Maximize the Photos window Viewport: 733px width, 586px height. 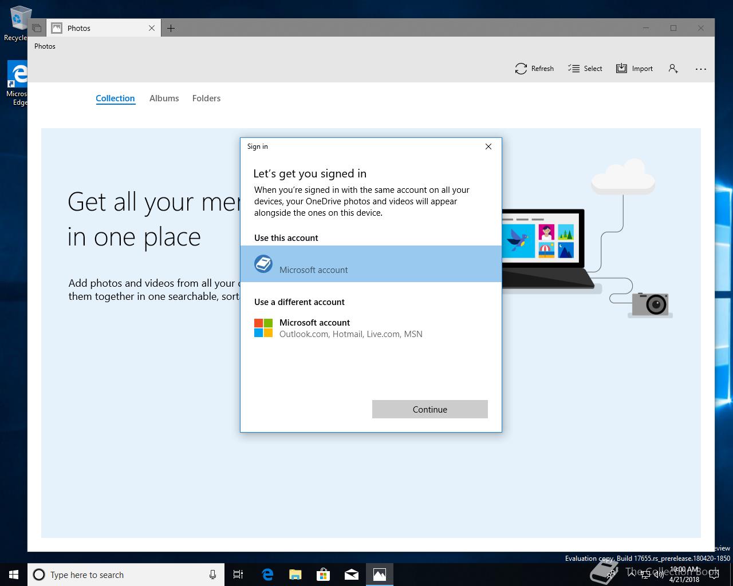pos(673,28)
